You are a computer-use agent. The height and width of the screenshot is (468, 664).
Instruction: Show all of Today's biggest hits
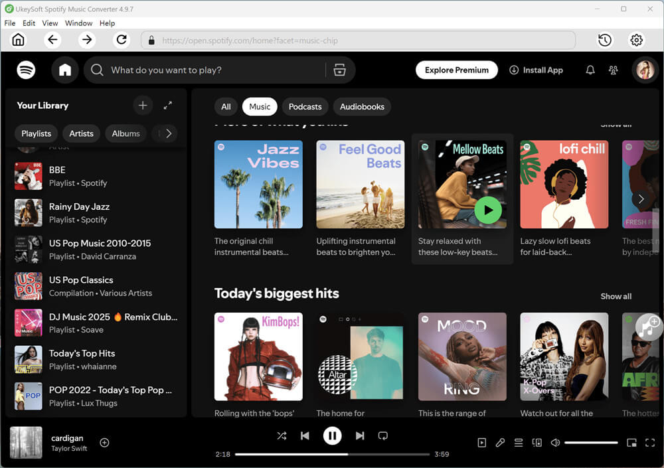[616, 296]
